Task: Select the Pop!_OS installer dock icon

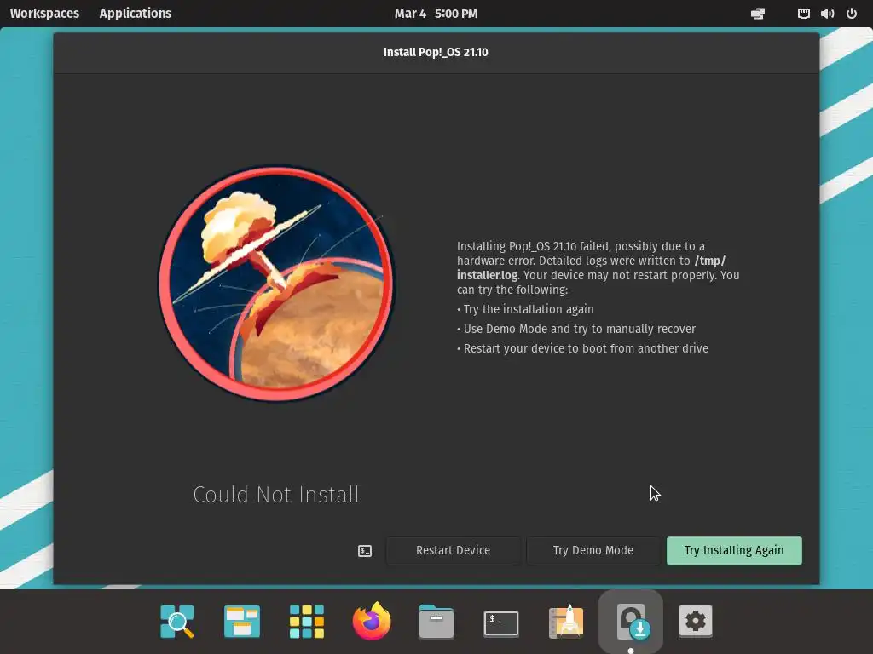Action: pos(631,621)
